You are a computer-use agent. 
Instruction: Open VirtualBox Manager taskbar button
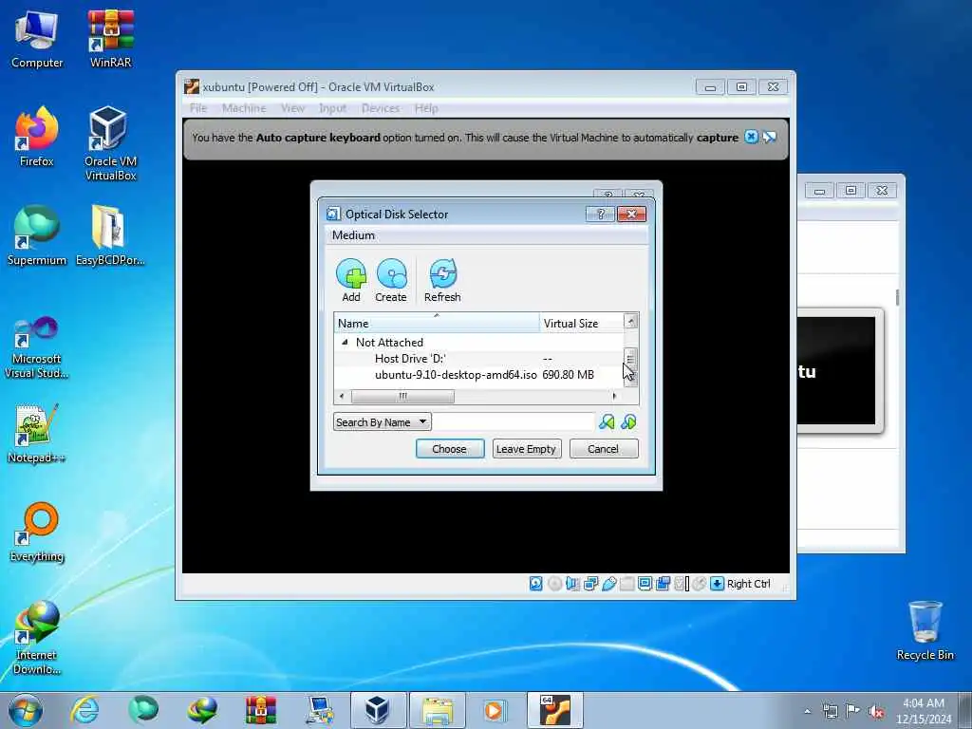point(378,710)
